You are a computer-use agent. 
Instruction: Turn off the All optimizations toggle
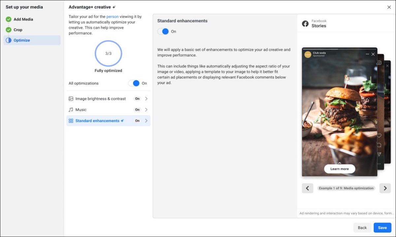[x=136, y=83]
